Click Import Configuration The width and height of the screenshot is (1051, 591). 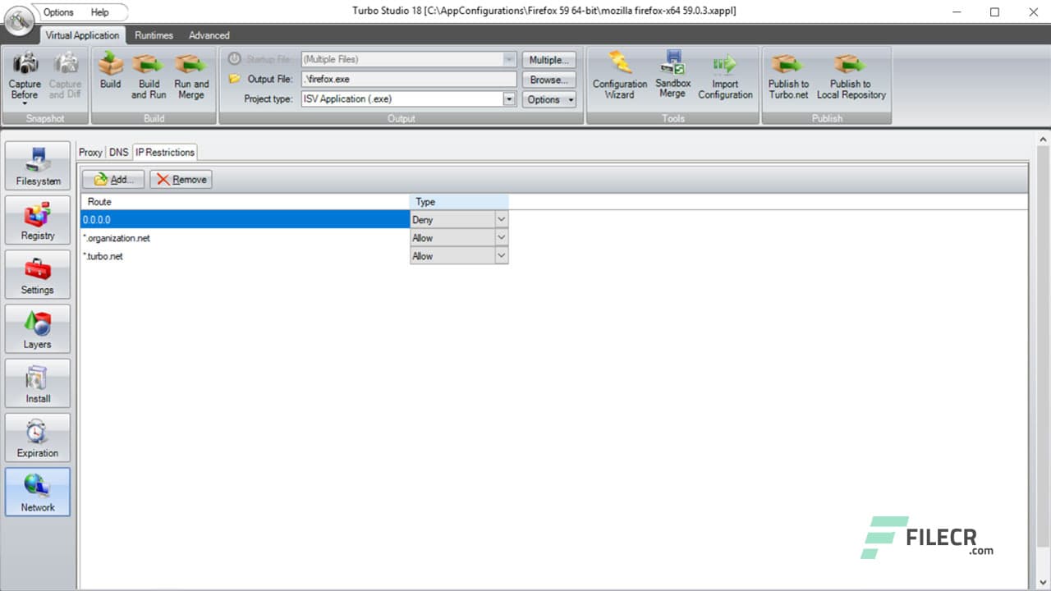(x=725, y=76)
